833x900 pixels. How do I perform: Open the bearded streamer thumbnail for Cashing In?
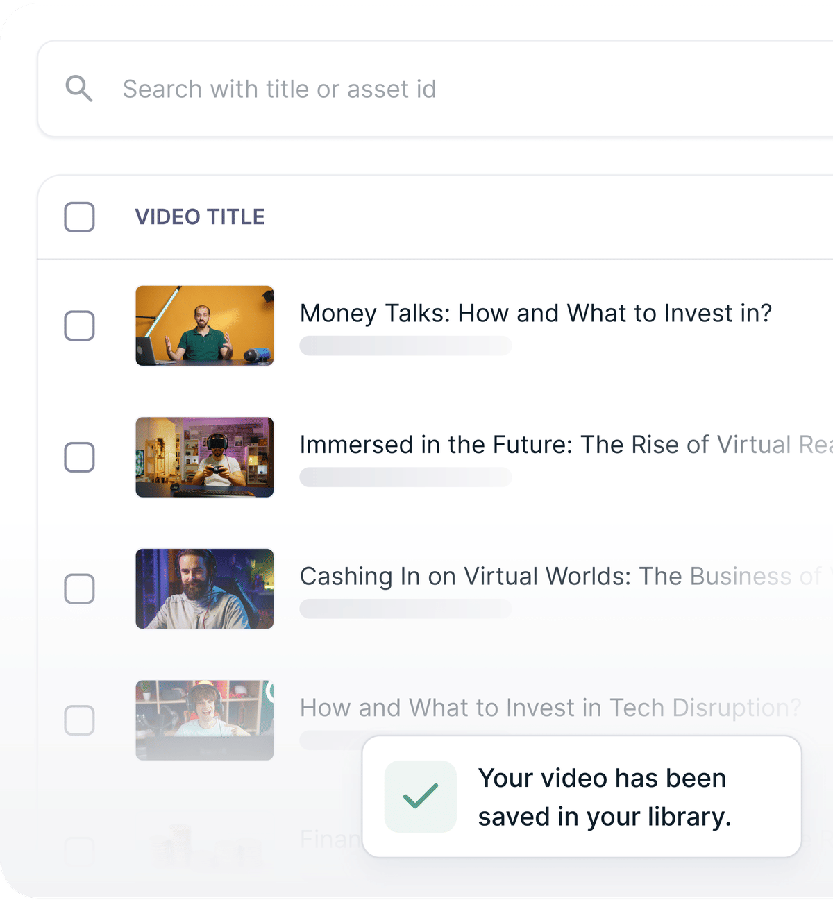(x=204, y=588)
